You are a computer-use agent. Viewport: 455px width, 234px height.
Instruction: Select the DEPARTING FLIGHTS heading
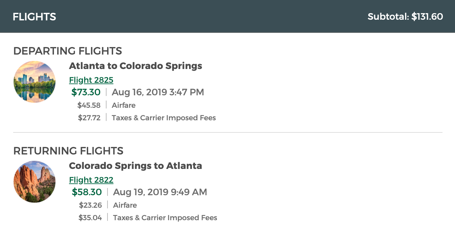tap(67, 51)
